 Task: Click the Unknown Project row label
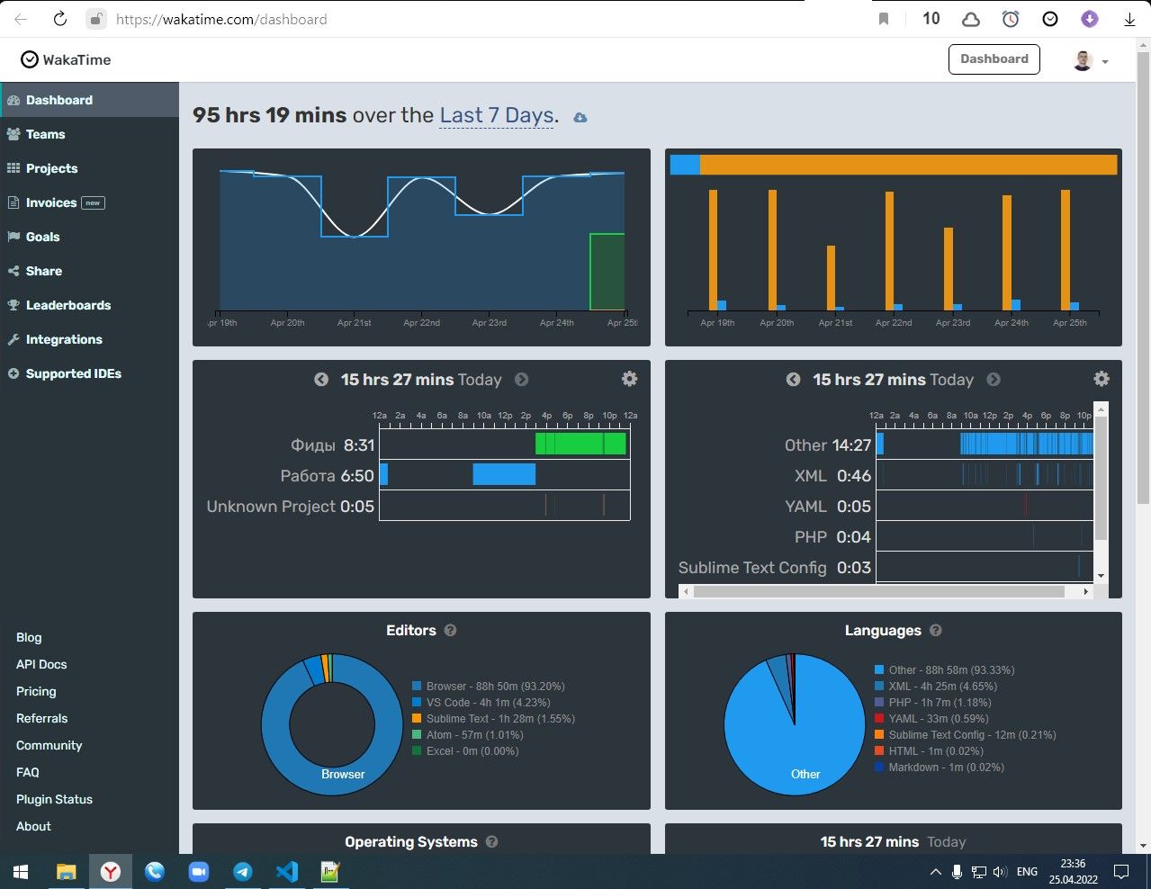271,507
